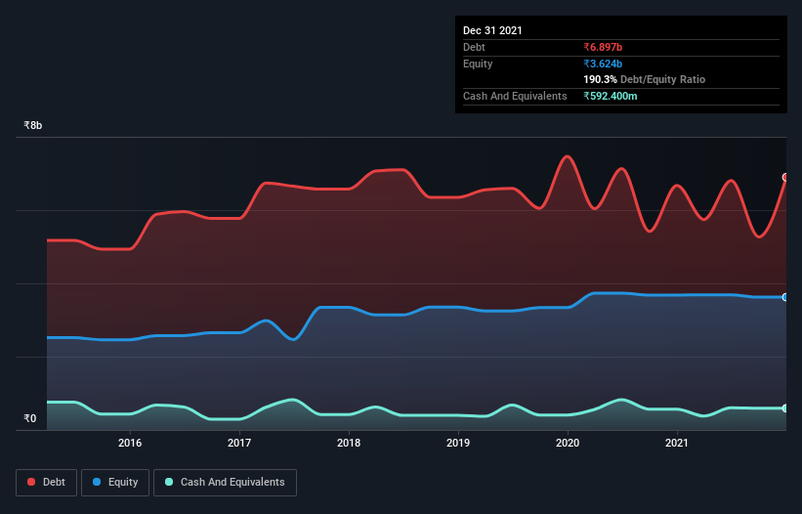Viewport: 802px width, 514px height.
Task: Toggle the Equity legend button
Action: (115, 483)
